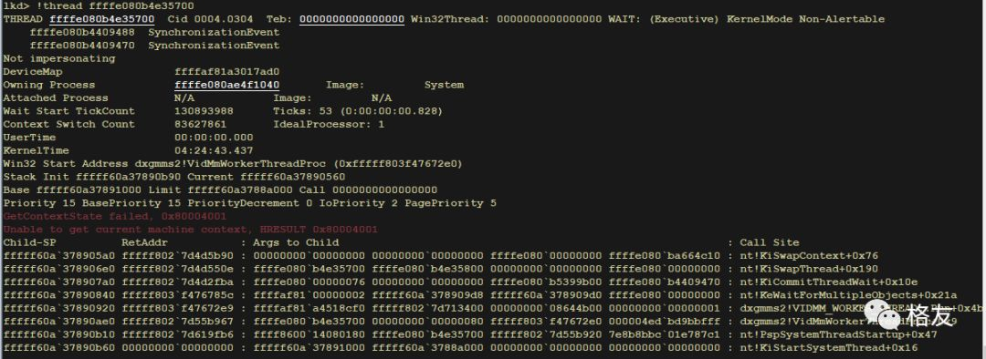
Task: Click the second SynchronizationEvent address ffffe080b4409470
Action: [82, 46]
